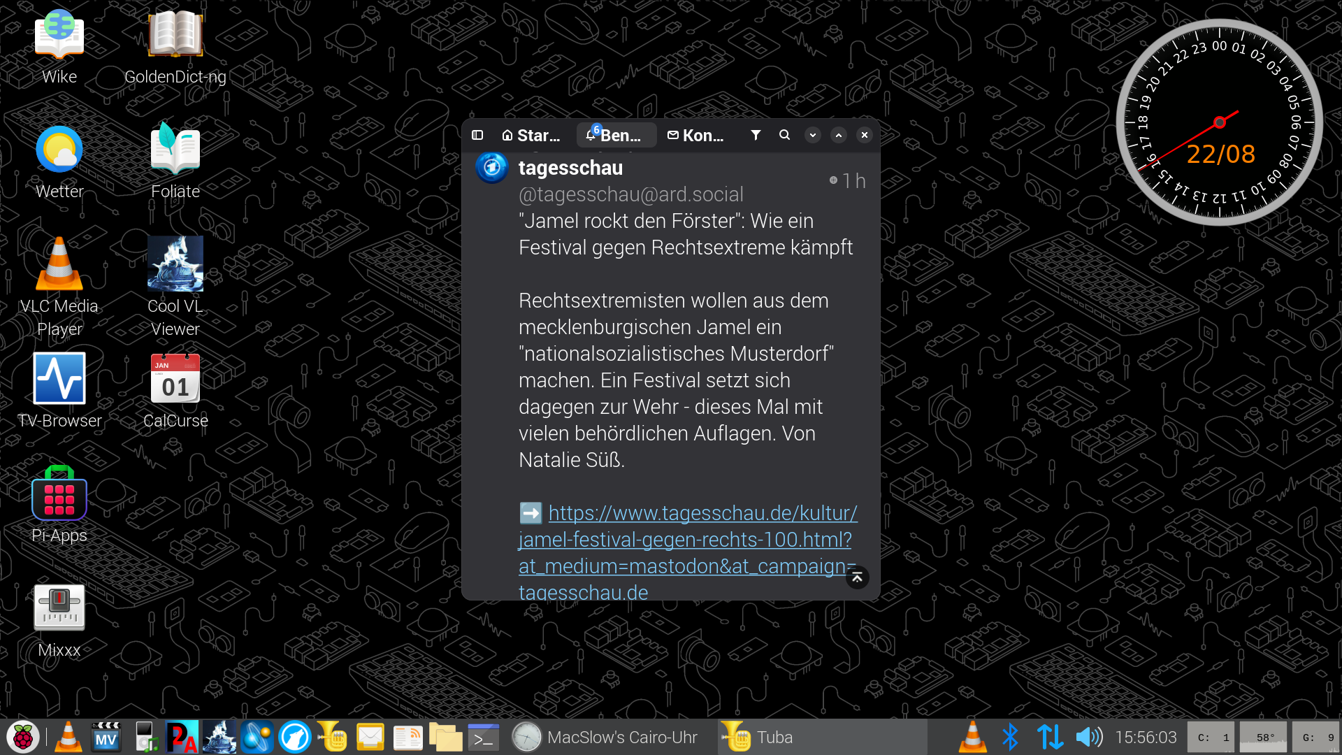
Task: Click the Bluetooth tray icon
Action: (x=1010, y=737)
